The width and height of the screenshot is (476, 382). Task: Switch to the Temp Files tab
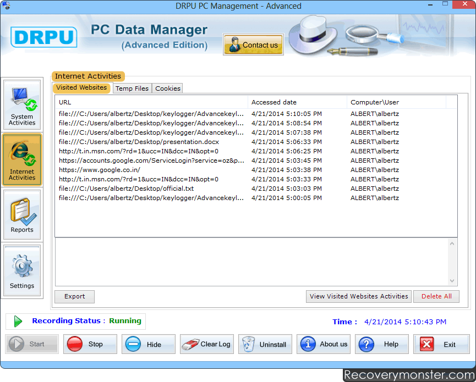[x=132, y=88]
